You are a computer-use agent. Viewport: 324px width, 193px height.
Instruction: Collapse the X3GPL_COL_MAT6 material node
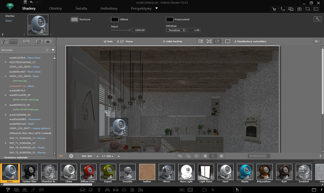point(6,76)
